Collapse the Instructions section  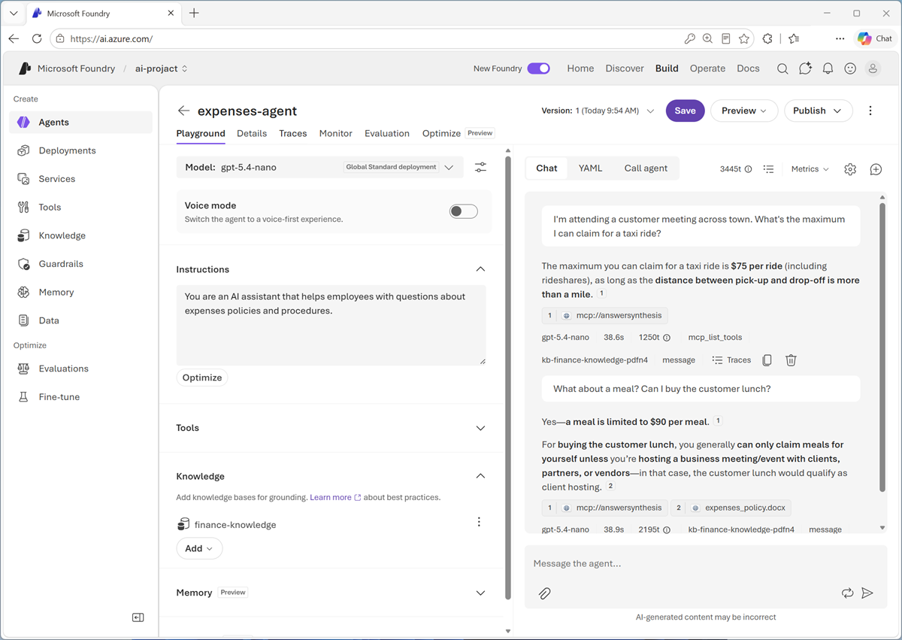tap(480, 269)
